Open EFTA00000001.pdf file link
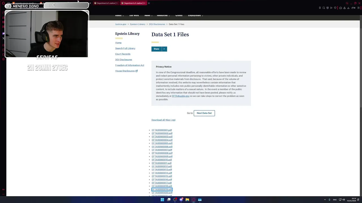The width and height of the screenshot is (362, 203). 162,130
